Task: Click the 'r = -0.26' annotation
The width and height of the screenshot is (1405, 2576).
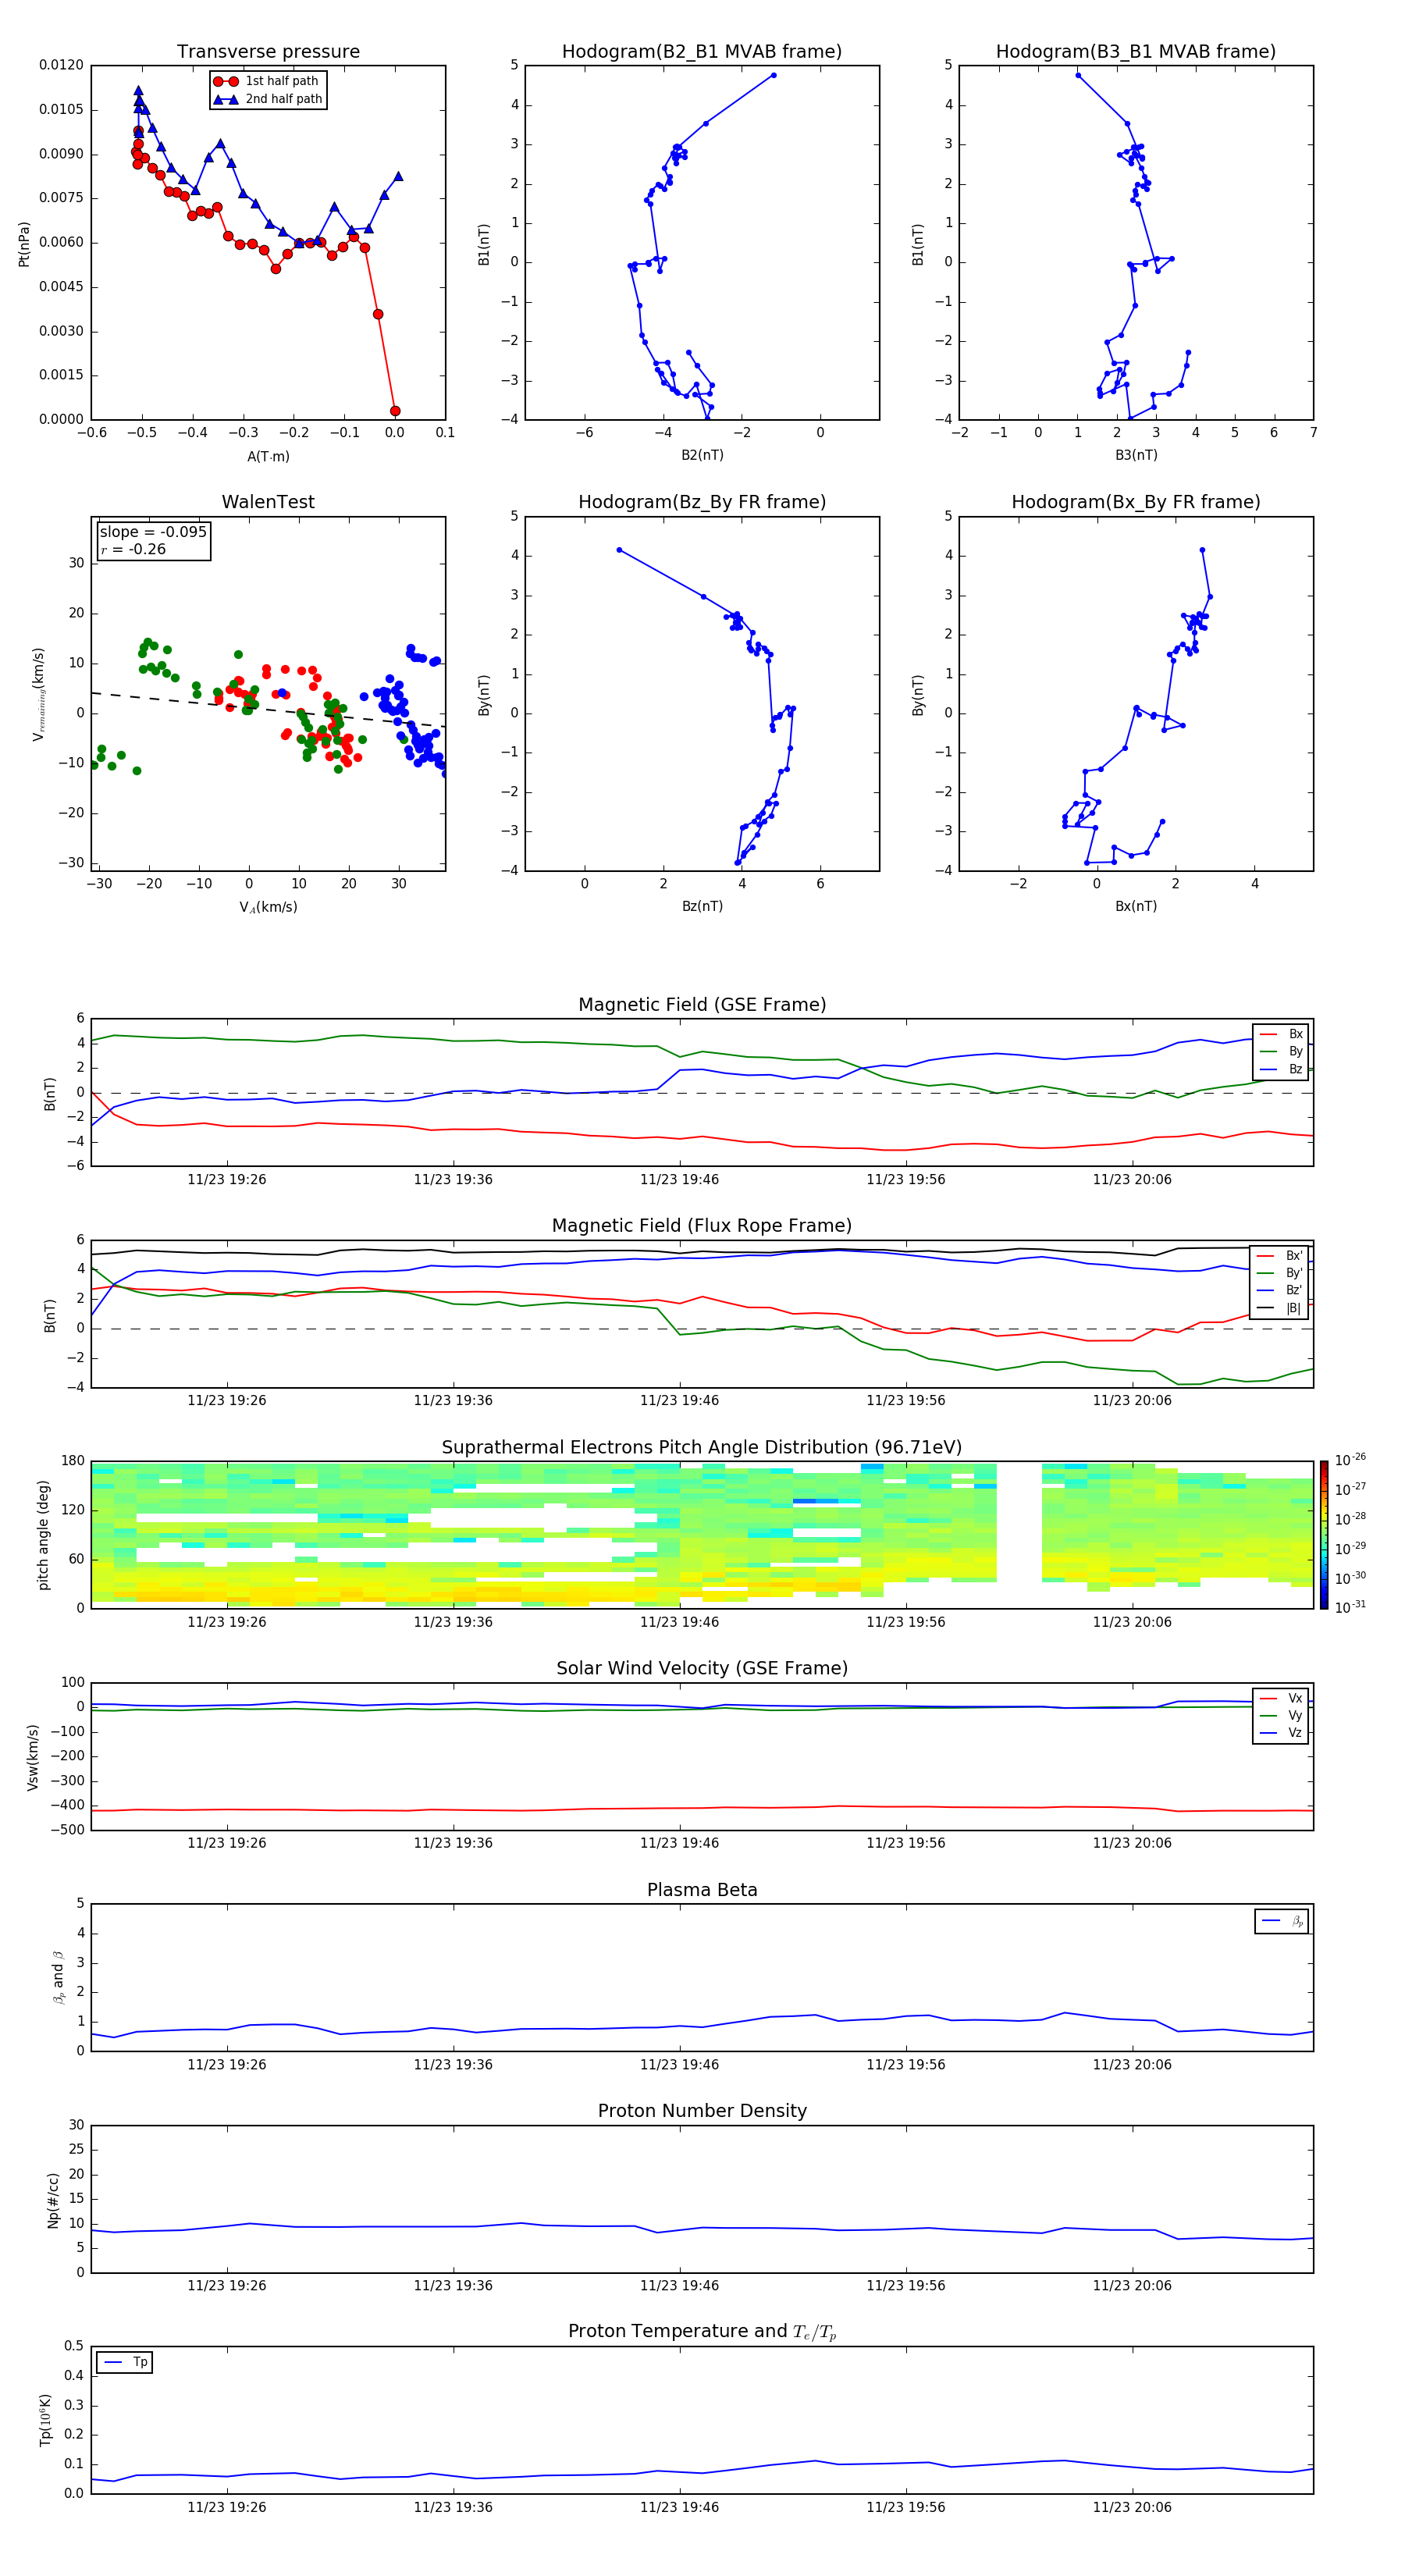Action: click(x=133, y=549)
